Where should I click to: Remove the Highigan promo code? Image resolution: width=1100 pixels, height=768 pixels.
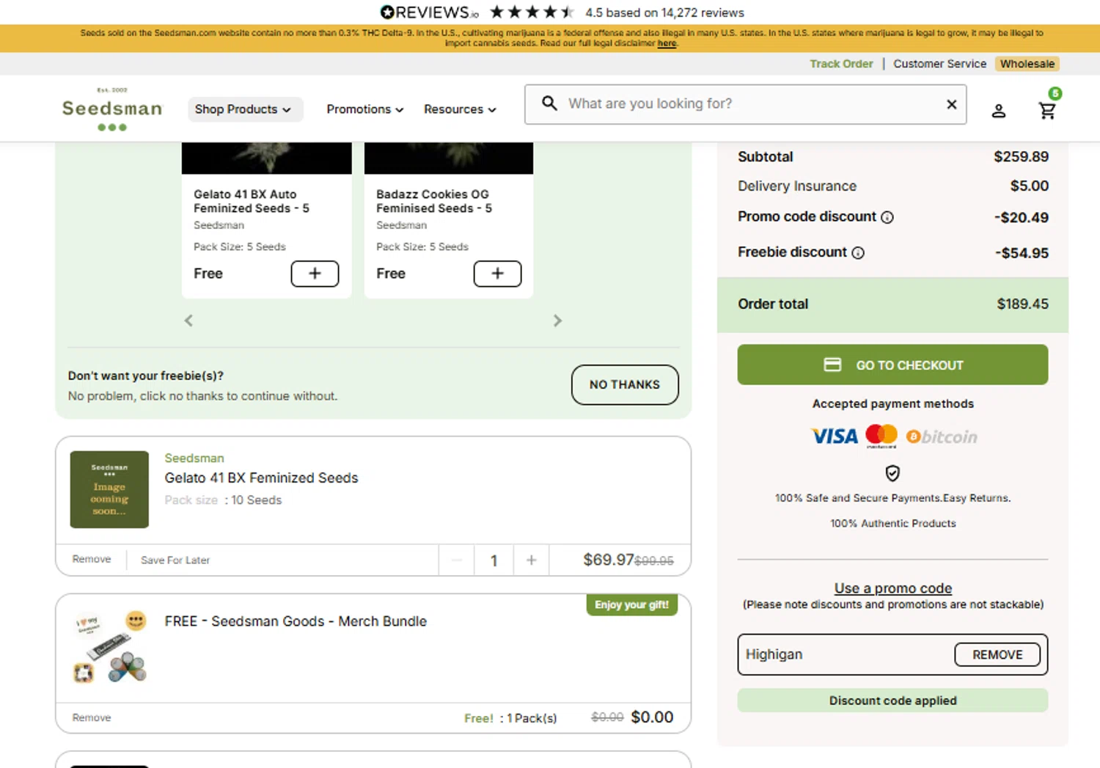997,654
